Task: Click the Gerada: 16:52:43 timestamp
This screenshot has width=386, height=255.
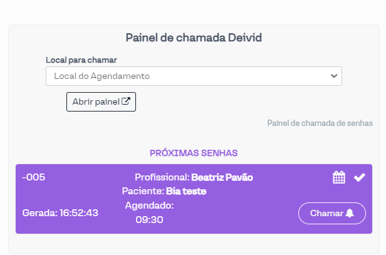Action: [60, 213]
